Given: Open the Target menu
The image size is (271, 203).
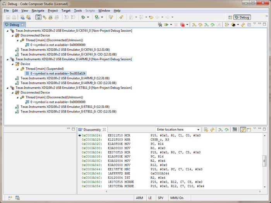Looking at the screenshot, I should point(66,10).
